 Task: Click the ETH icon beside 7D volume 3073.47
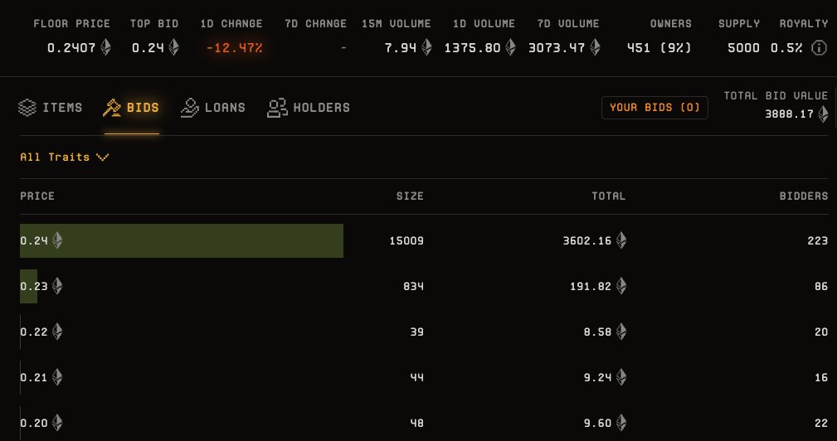pos(595,47)
